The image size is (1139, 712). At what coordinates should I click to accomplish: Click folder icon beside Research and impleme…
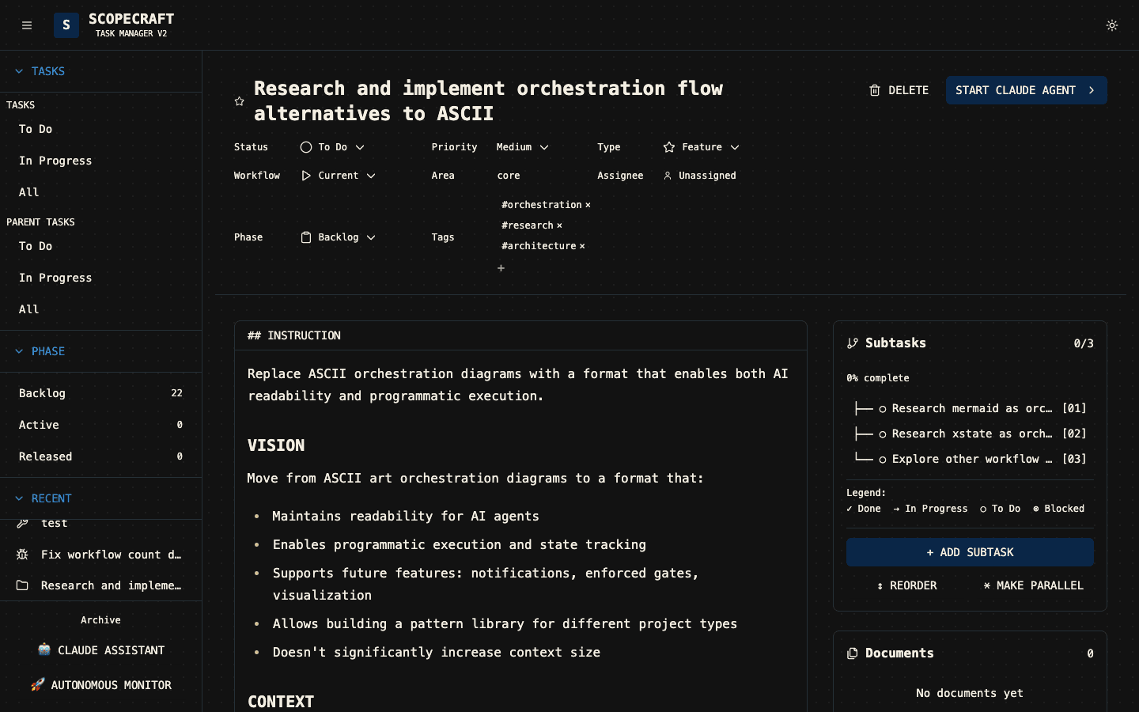[x=22, y=585]
